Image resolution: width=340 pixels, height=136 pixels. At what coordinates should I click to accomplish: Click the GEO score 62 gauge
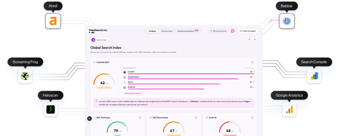(104, 79)
